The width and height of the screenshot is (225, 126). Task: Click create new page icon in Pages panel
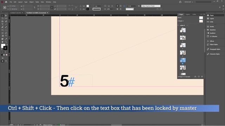point(199,77)
